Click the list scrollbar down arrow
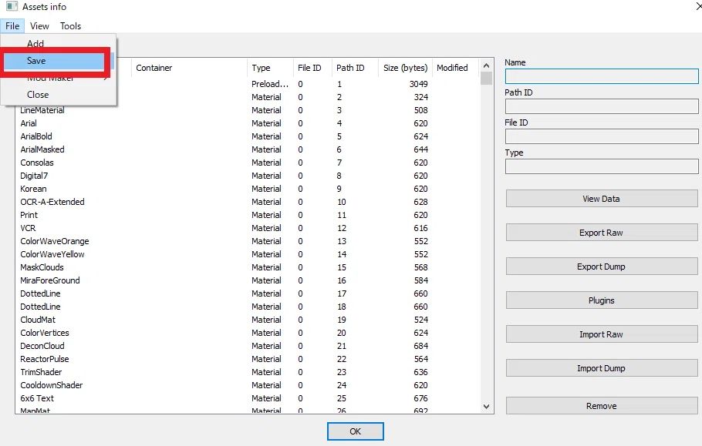 coord(486,406)
